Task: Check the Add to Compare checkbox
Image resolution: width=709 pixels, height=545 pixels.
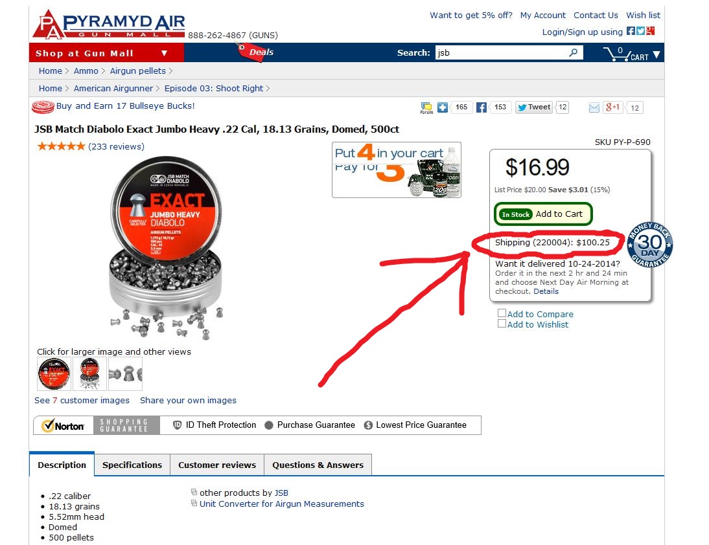Action: 502,313
